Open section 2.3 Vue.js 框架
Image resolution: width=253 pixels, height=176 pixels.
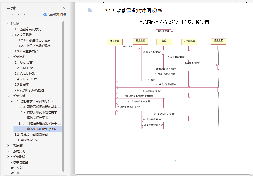(25, 73)
